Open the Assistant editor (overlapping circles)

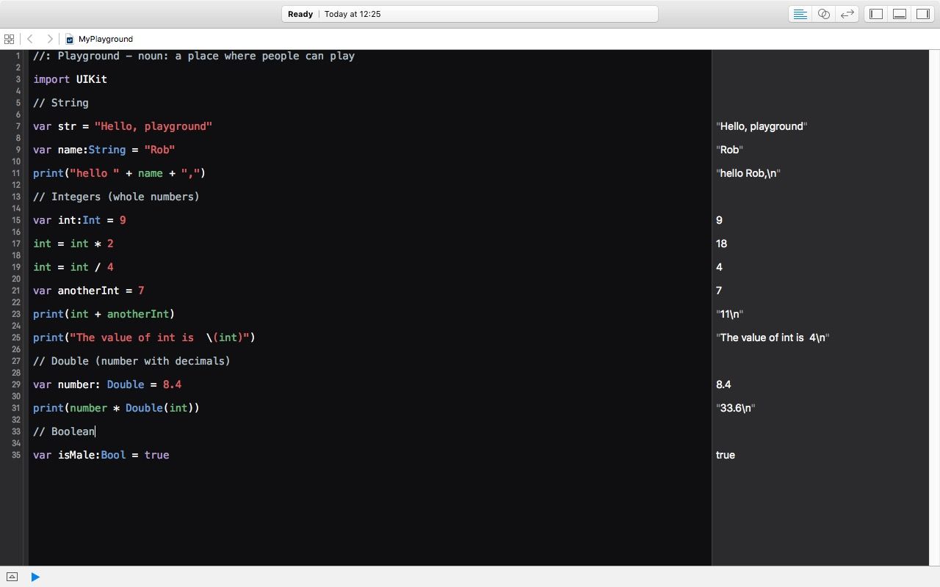pyautogui.click(x=824, y=14)
